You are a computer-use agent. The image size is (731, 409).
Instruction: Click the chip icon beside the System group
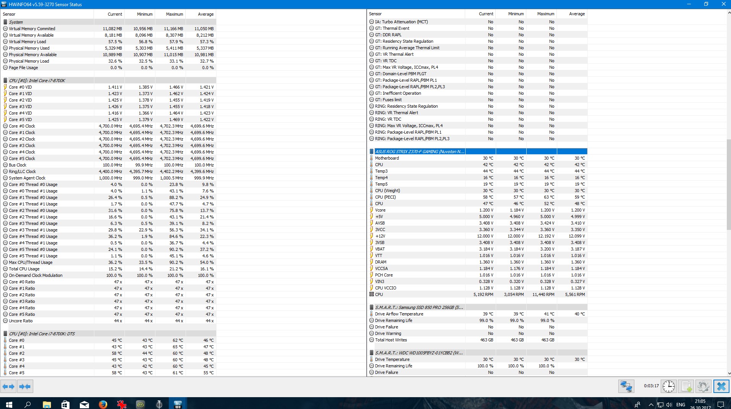pos(5,22)
